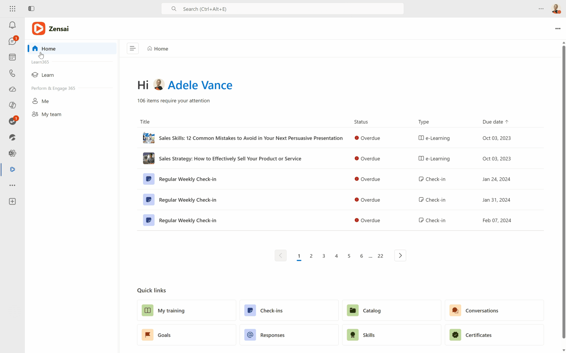Click the search box
Image resolution: width=566 pixels, height=353 pixels.
pyautogui.click(x=282, y=9)
